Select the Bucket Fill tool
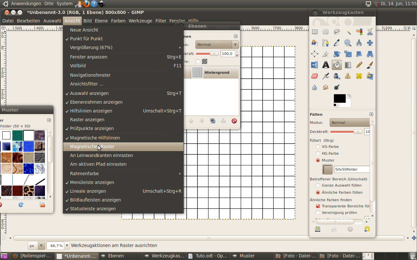Viewport: 417px width, 260px height. tap(337, 65)
